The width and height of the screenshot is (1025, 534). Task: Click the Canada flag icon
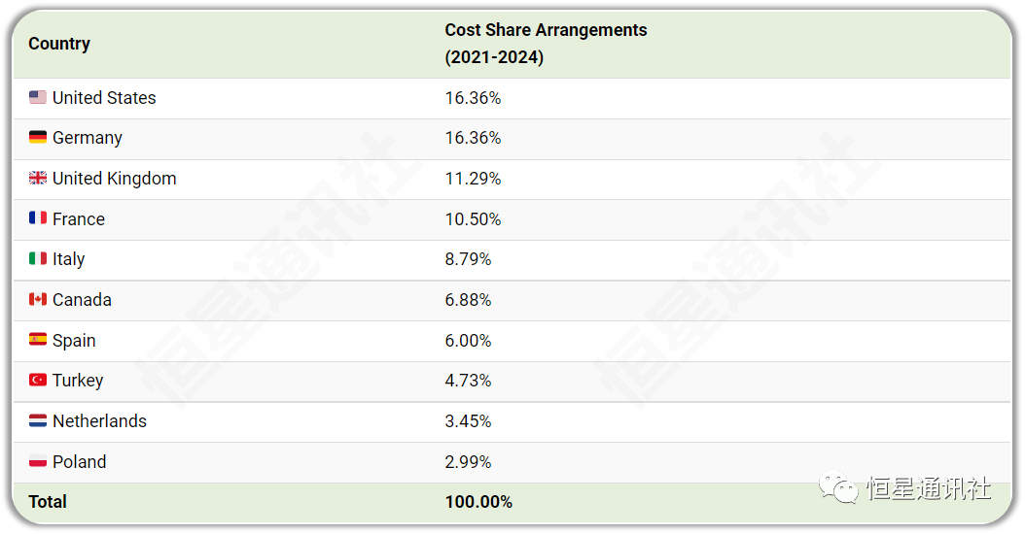[38, 299]
